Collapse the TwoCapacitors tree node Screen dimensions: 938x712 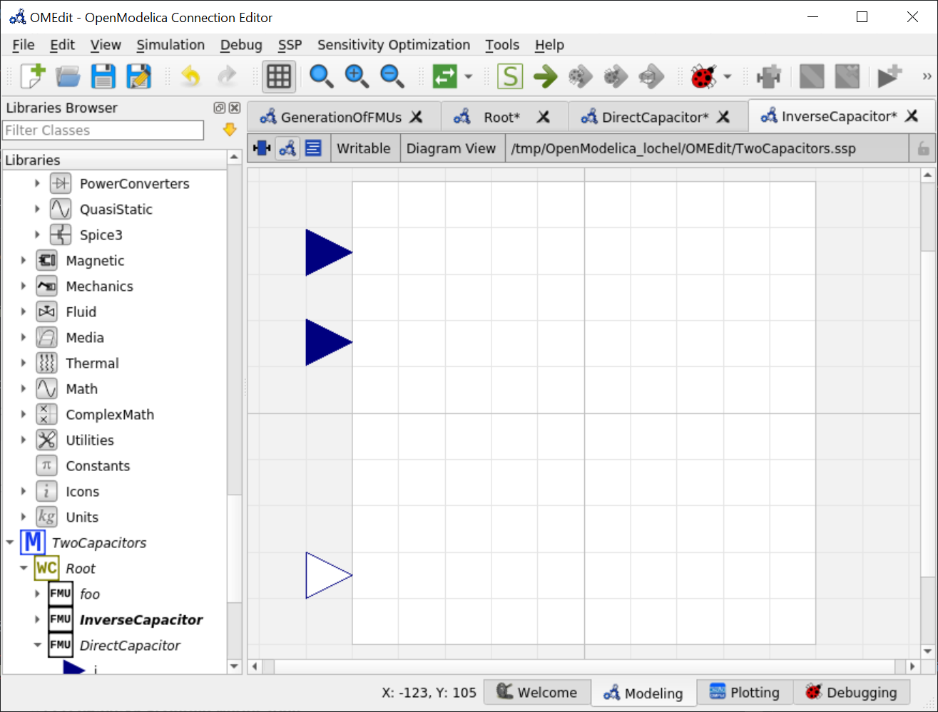[10, 542]
